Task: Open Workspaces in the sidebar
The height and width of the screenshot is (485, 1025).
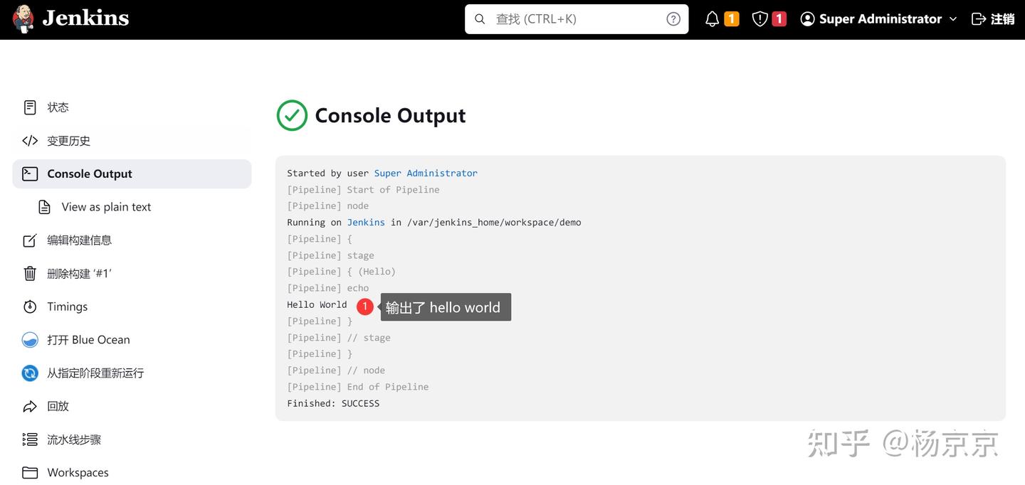Action: pyautogui.click(x=78, y=473)
